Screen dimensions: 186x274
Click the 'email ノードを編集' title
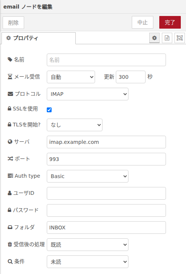coord(28,7)
